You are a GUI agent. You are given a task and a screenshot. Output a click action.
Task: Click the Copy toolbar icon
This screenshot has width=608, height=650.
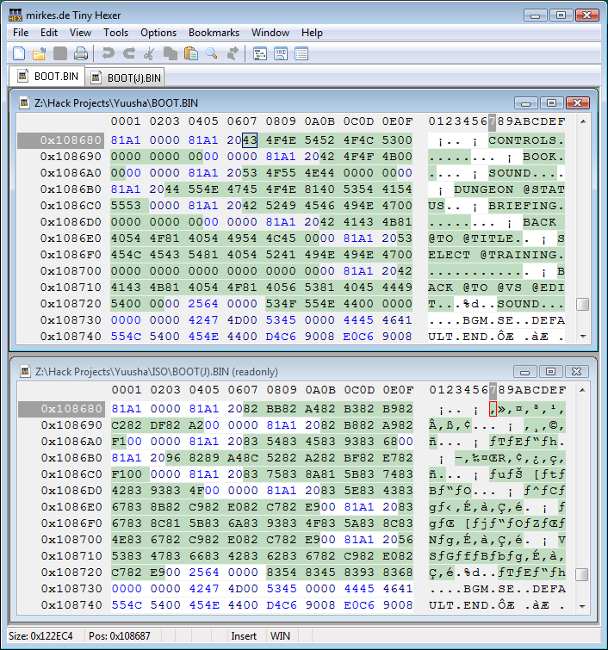[170, 54]
